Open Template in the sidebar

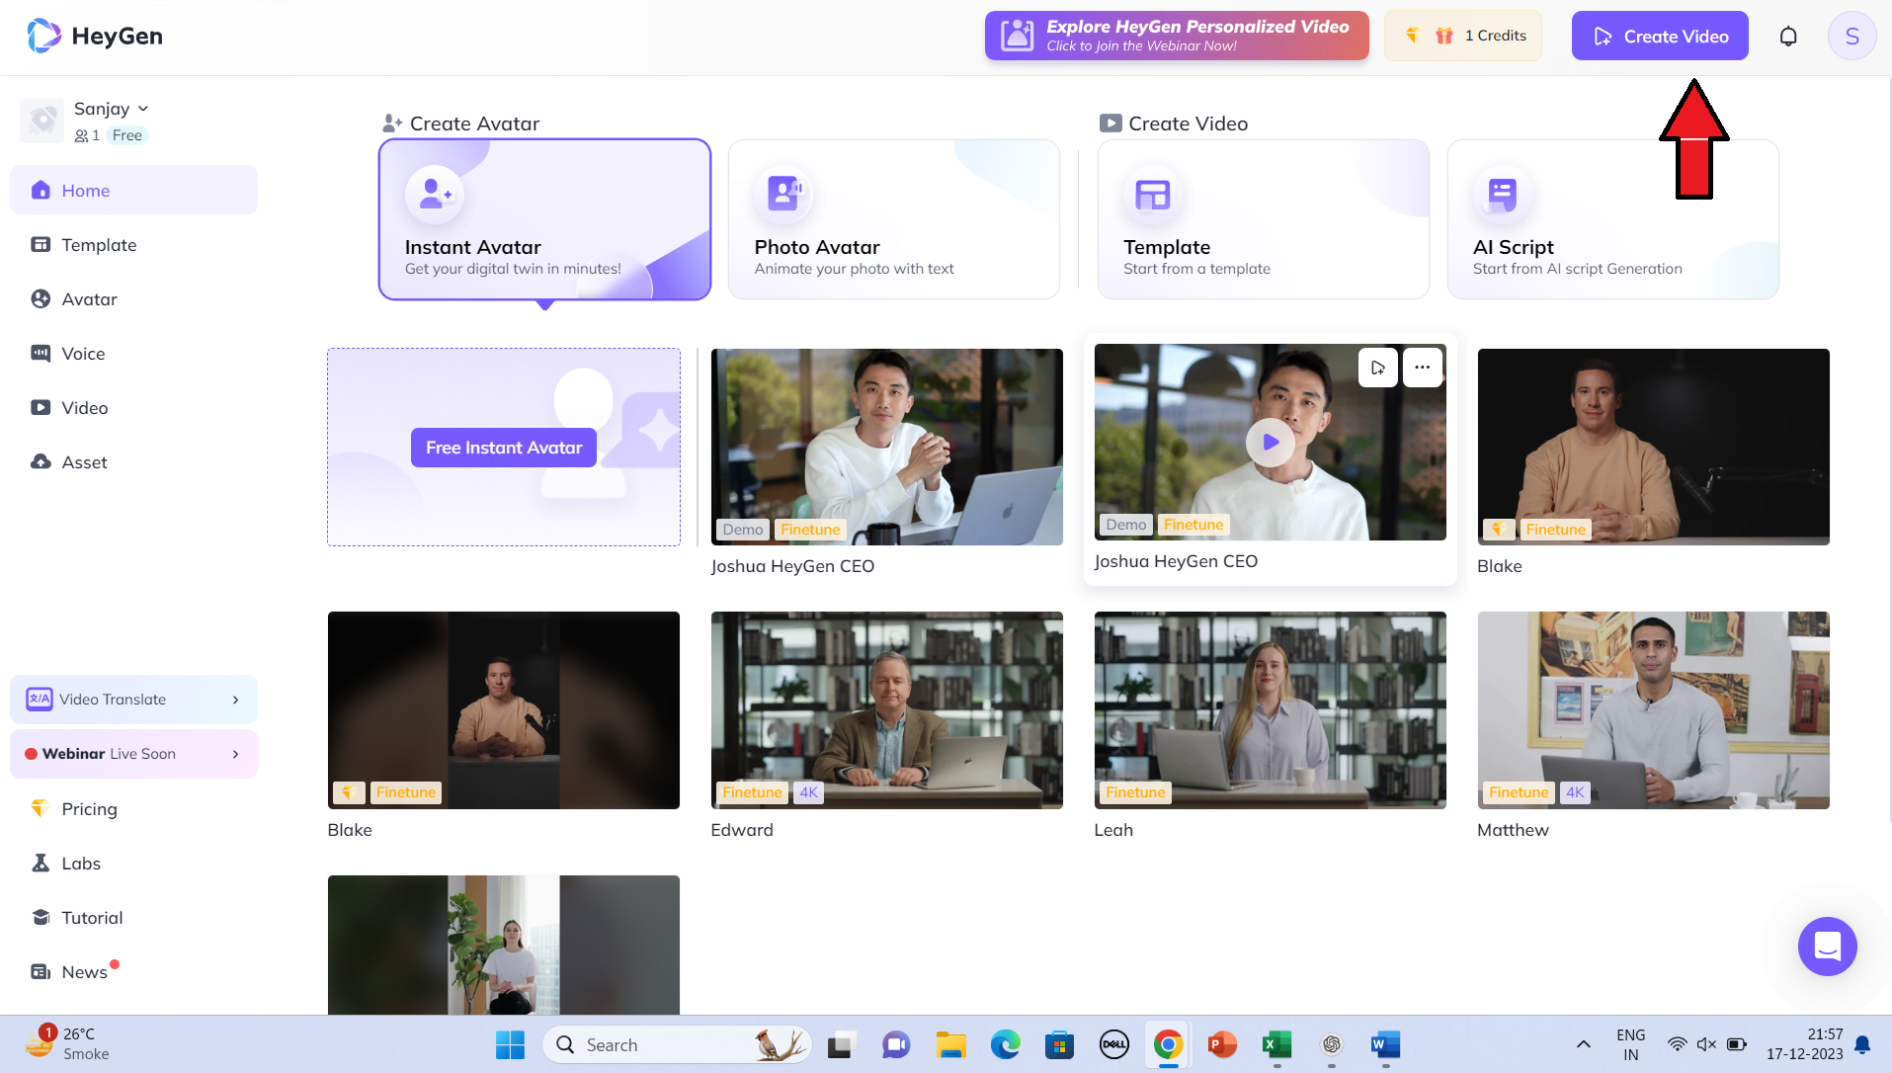133,245
